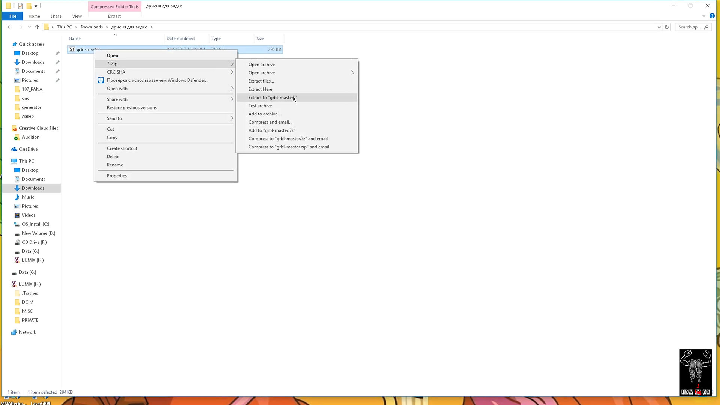Viewport: 720px width, 405px height.
Task: Click the Windows Defender shield icon entry
Action: (x=101, y=80)
